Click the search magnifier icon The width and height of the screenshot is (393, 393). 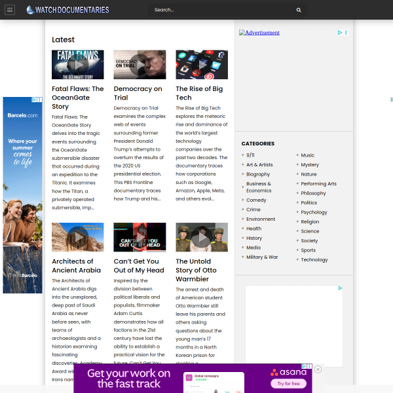pyautogui.click(x=299, y=10)
